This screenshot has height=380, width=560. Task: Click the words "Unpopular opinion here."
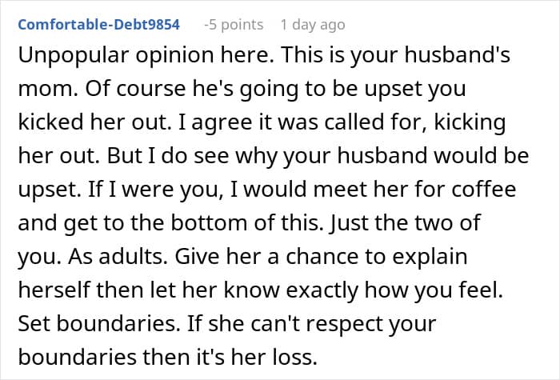click(146, 56)
